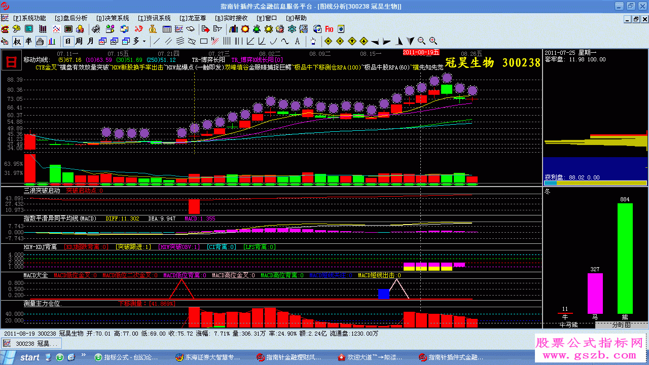
Task: Switch to daily 日 period
Action: click(68, 41)
